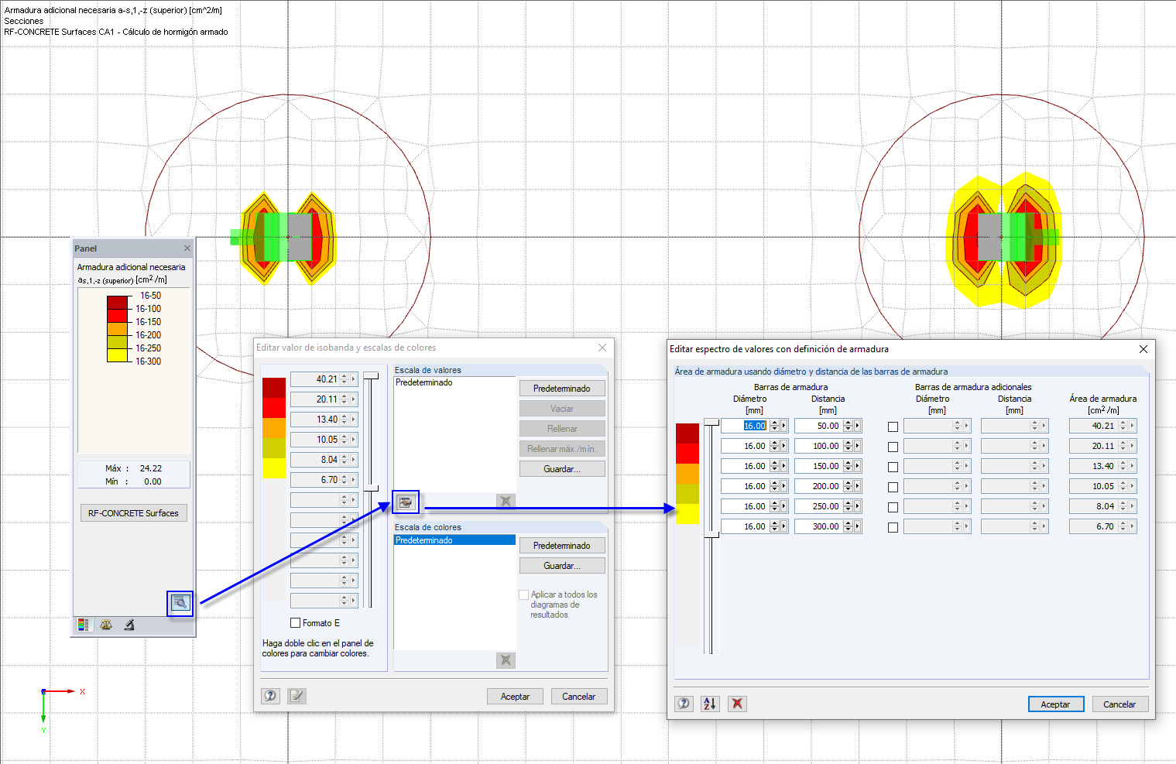This screenshot has width=1176, height=764.
Task: Click the delete icon under the Escala de valores list
Action: pyautogui.click(x=506, y=502)
